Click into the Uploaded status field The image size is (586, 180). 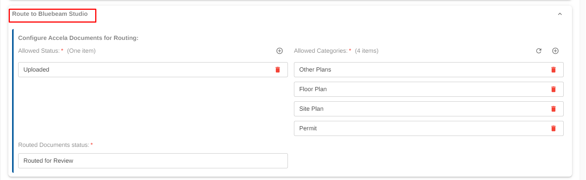point(144,70)
